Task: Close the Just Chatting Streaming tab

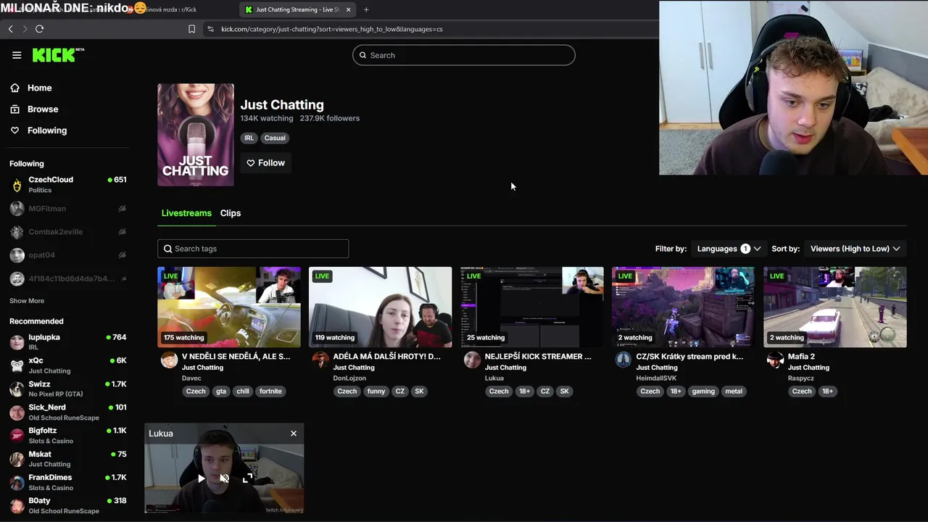Action: [348, 9]
